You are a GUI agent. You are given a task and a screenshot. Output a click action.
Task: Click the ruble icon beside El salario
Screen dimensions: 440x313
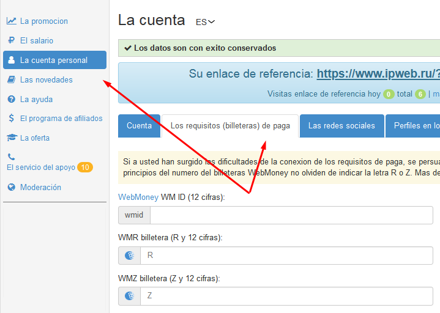[x=11, y=40]
